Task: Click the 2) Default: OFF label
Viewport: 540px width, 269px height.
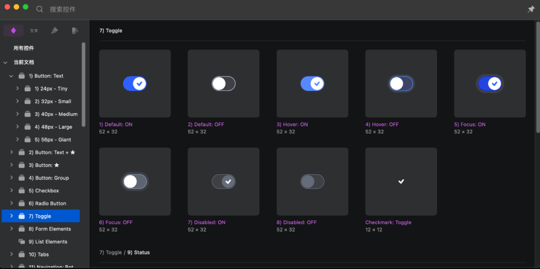Action: 206,124
